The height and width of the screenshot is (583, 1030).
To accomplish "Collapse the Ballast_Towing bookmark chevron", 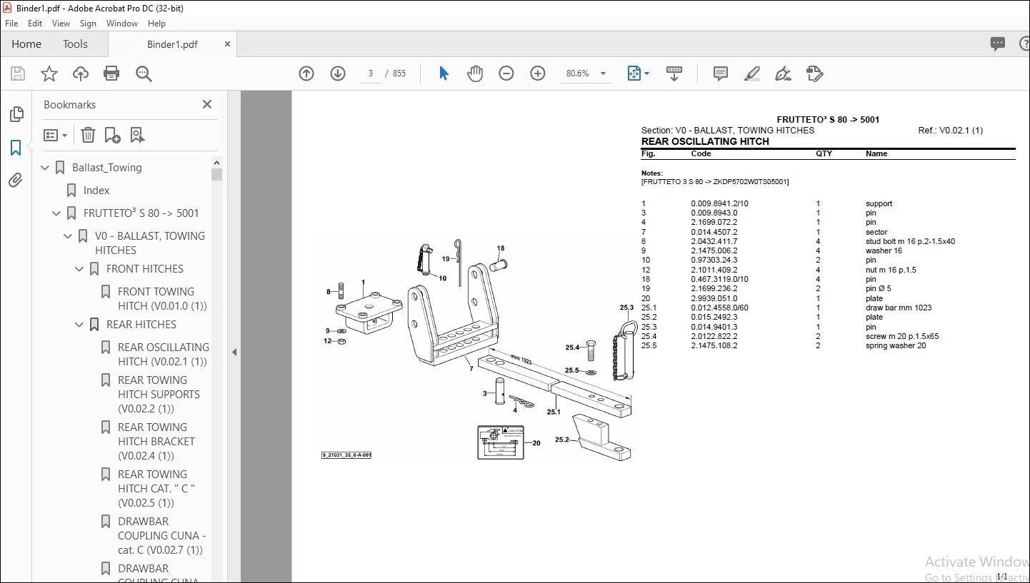I will [x=45, y=168].
